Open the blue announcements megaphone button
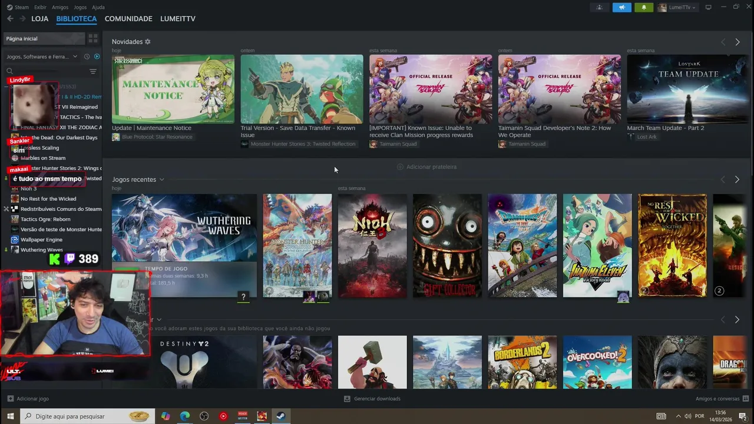Image resolution: width=754 pixels, height=424 pixels. [x=621, y=7]
